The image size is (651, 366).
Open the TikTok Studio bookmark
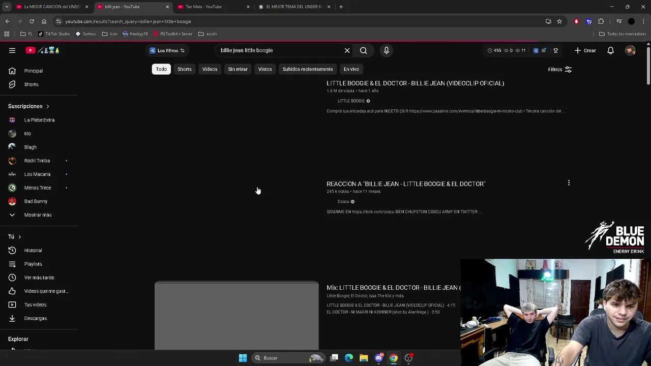pyautogui.click(x=54, y=34)
